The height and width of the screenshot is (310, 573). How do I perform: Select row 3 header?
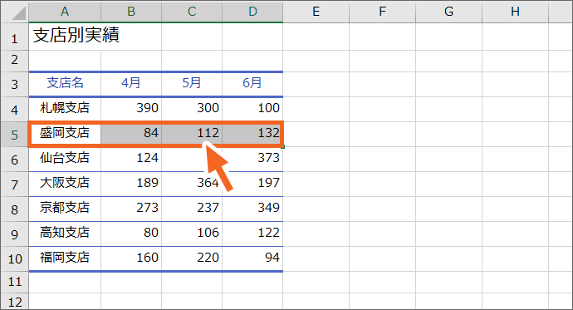click(15, 85)
